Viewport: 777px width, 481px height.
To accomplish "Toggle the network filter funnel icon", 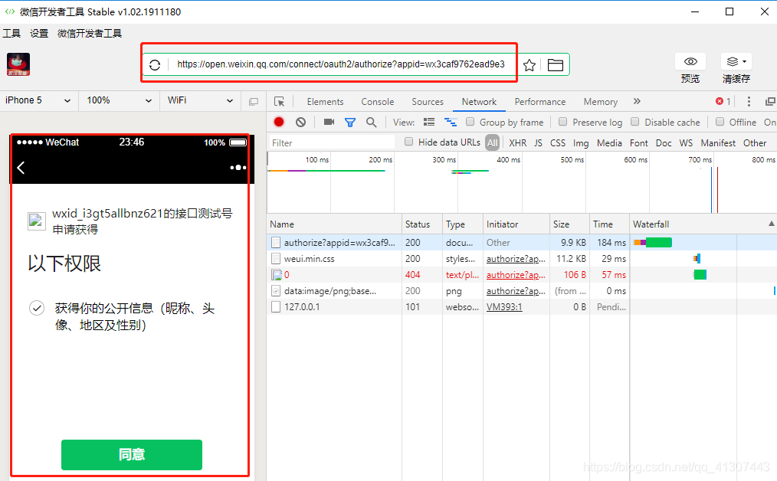I will [x=350, y=123].
